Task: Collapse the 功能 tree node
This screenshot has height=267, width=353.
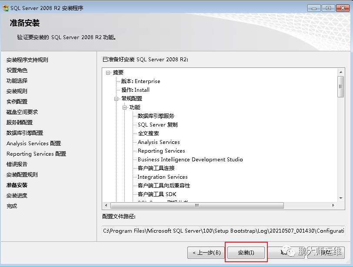Action: (124, 107)
